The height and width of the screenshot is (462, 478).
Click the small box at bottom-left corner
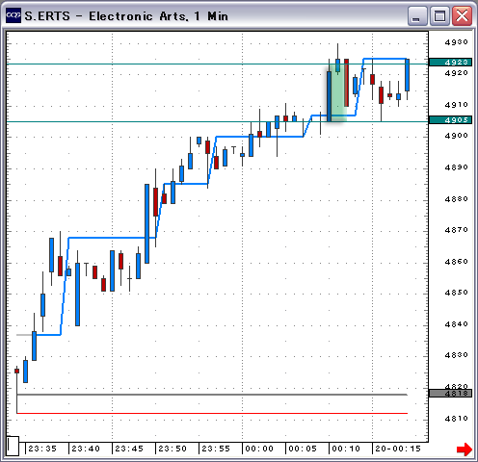pyautogui.click(x=13, y=446)
